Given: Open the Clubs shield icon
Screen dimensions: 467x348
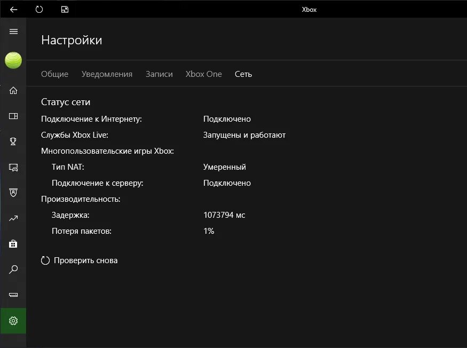Looking at the screenshot, I should (13, 193).
